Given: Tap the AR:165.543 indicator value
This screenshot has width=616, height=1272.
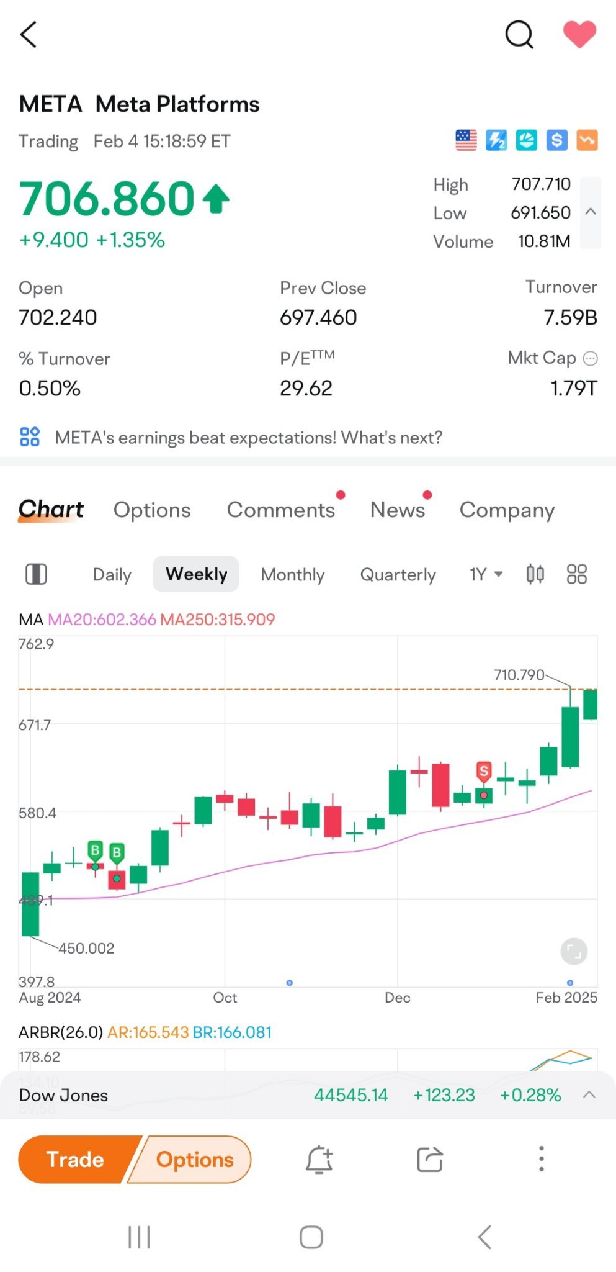Looking at the screenshot, I should pos(148,1032).
